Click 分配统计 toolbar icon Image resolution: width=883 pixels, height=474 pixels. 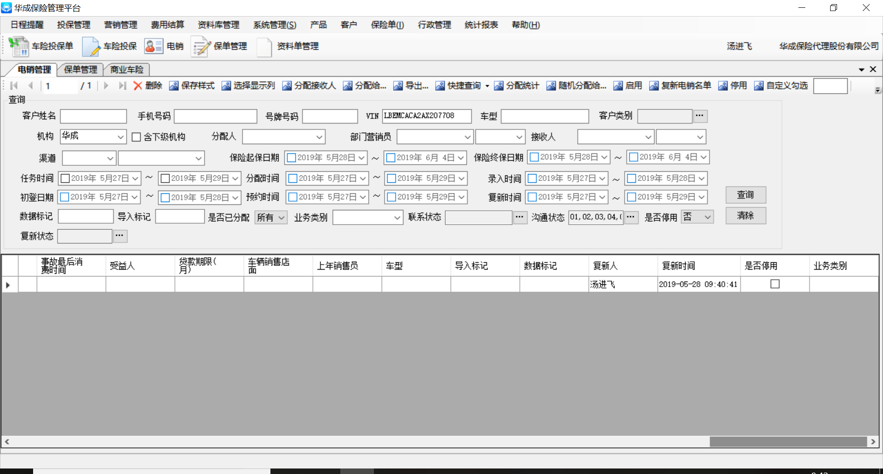point(499,86)
